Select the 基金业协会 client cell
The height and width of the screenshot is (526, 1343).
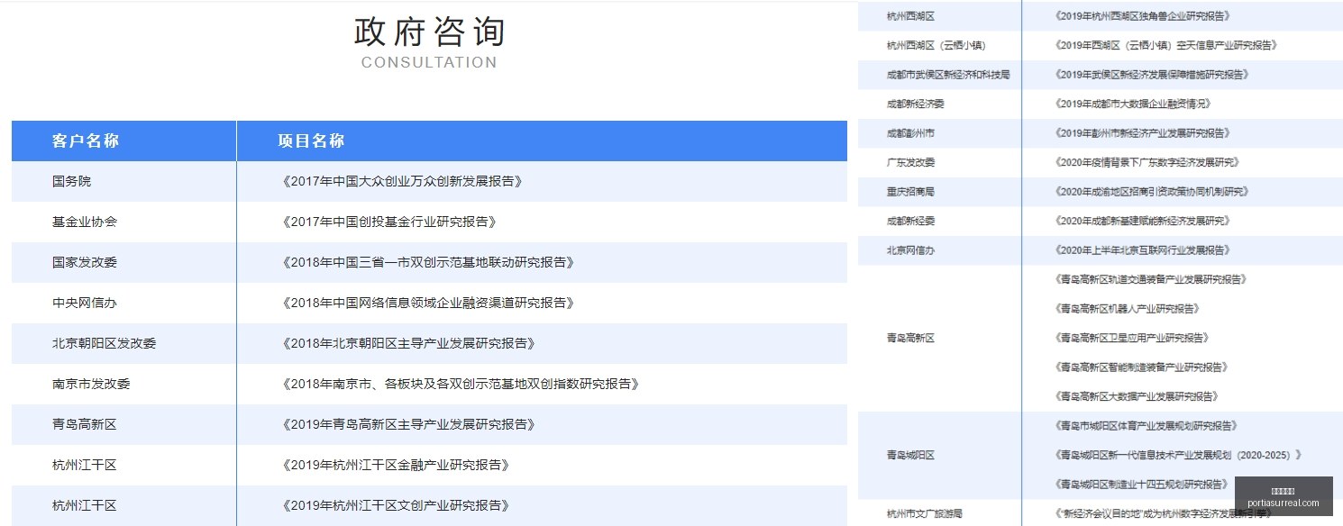[85, 222]
